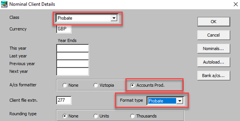Click the This year label

point(18,48)
